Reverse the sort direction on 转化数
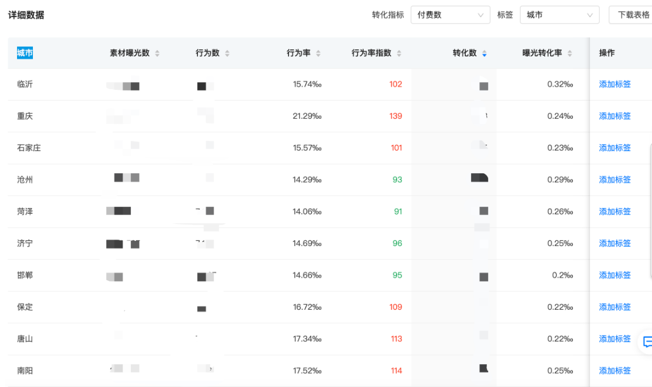The height and width of the screenshot is (387, 652). pos(484,53)
